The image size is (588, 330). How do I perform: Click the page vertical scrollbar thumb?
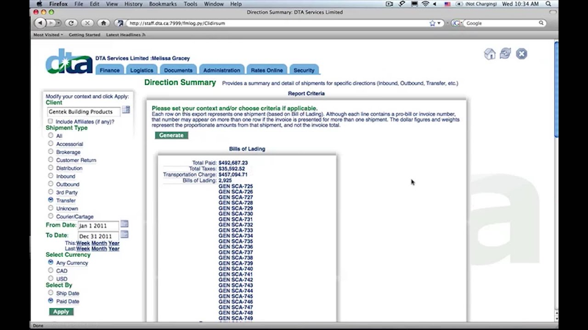pyautogui.click(x=556, y=89)
